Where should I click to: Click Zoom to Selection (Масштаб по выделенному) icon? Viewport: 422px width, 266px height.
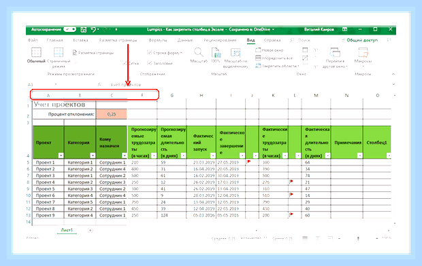(x=236, y=52)
